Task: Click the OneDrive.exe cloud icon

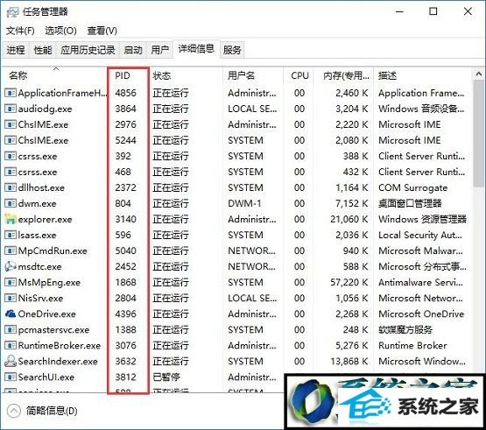Action: pyautogui.click(x=11, y=314)
